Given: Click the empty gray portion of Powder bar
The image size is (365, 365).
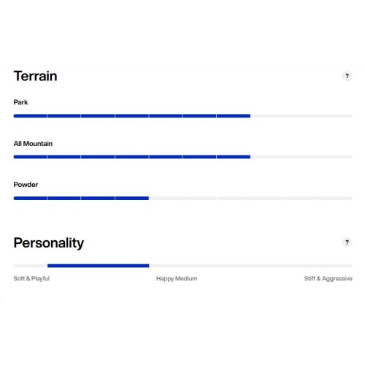Looking at the screenshot, I should (x=250, y=198).
